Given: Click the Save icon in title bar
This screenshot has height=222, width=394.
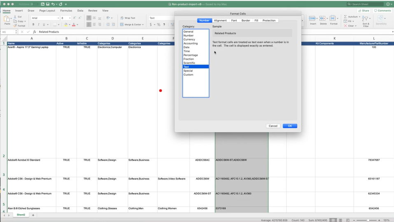Looking at the screenshot, I should tap(47, 4).
